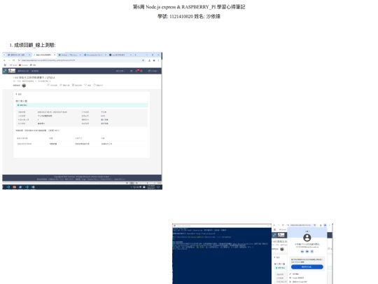Switch to the GitHub browser tab
The width and height of the screenshot is (378, 284).
click(x=120, y=55)
